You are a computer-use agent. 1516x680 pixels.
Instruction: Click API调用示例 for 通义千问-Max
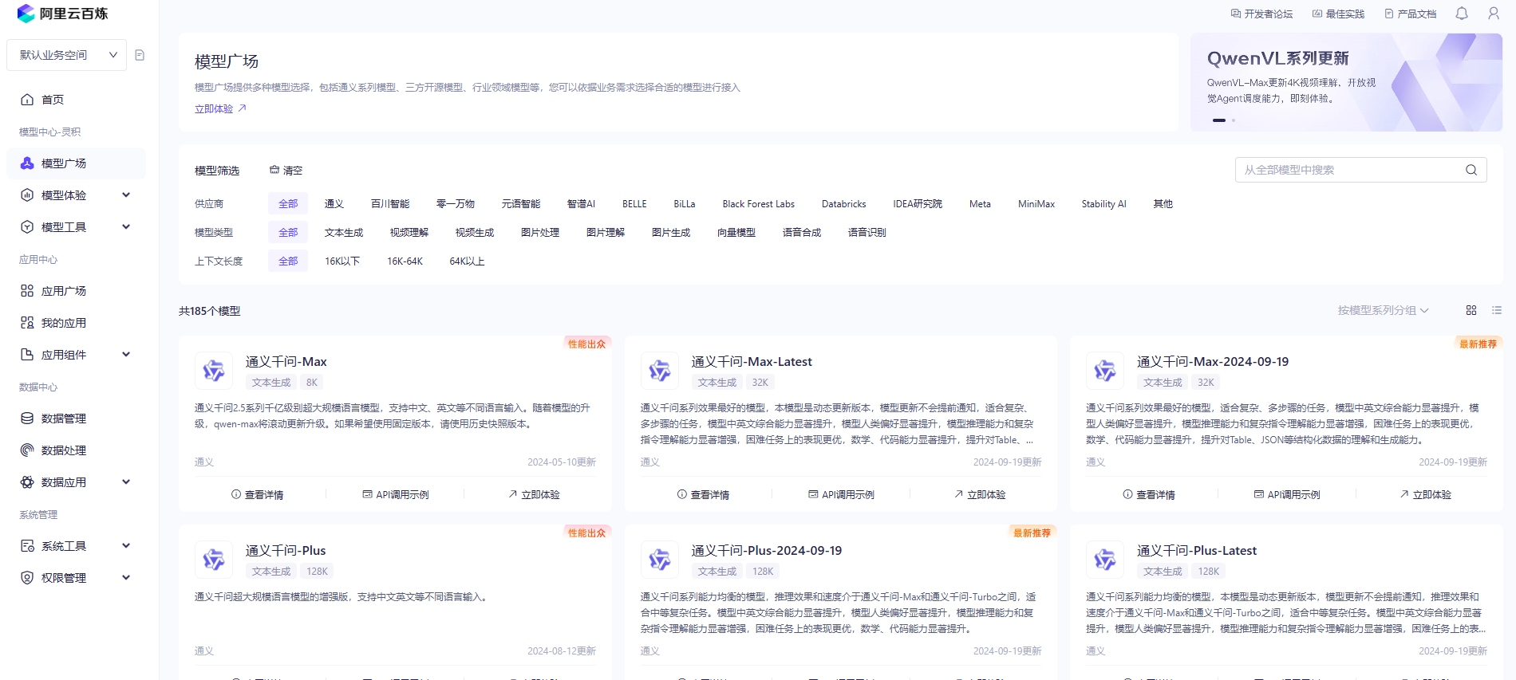396,495
